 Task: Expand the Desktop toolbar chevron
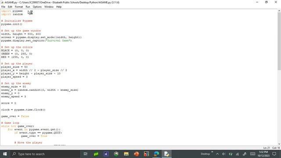212,152
